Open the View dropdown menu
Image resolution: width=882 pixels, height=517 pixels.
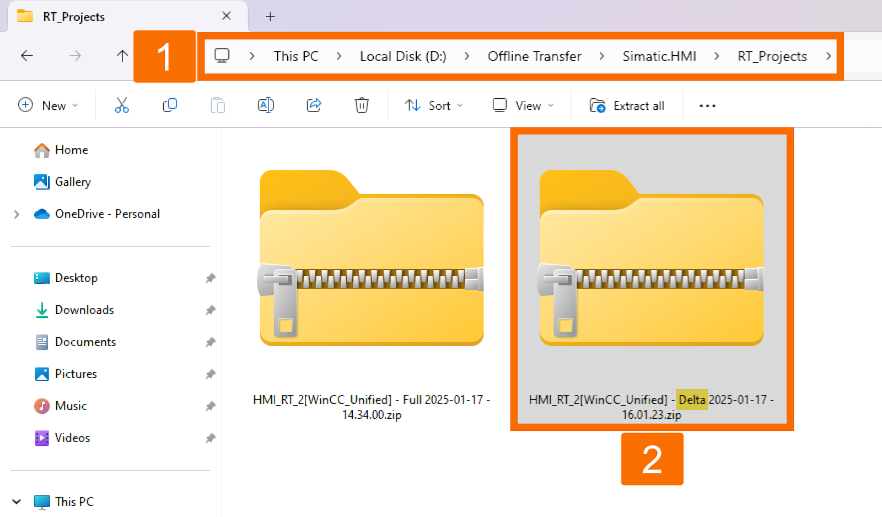point(523,105)
